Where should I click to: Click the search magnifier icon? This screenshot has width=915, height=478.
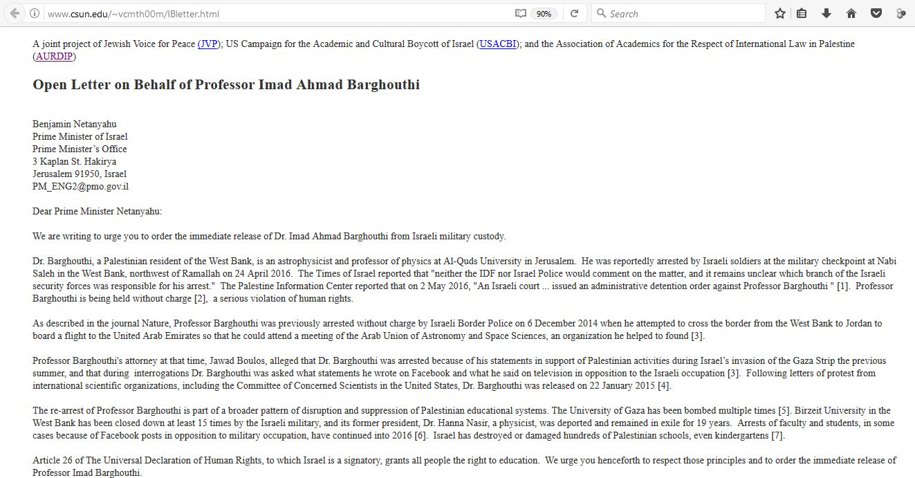[601, 13]
